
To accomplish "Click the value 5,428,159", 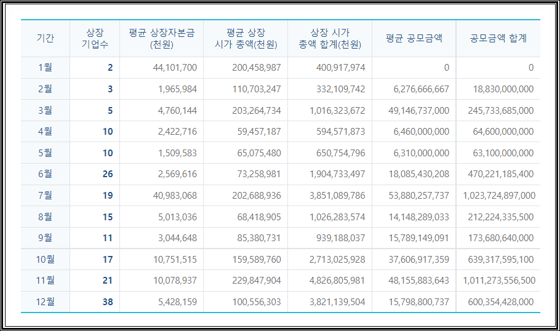I will tap(177, 301).
